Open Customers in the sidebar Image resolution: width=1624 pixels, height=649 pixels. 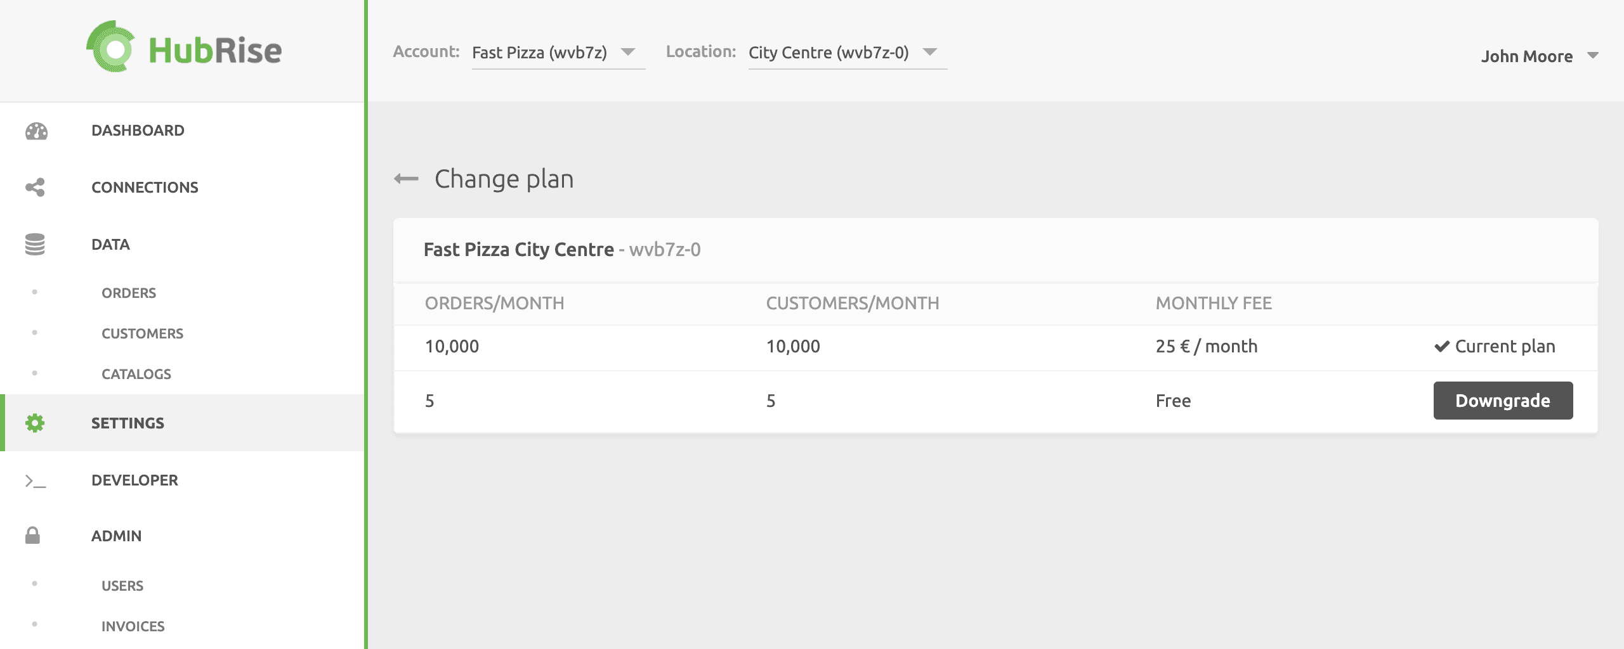(142, 333)
